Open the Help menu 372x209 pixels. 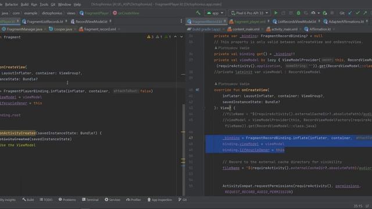77,4
